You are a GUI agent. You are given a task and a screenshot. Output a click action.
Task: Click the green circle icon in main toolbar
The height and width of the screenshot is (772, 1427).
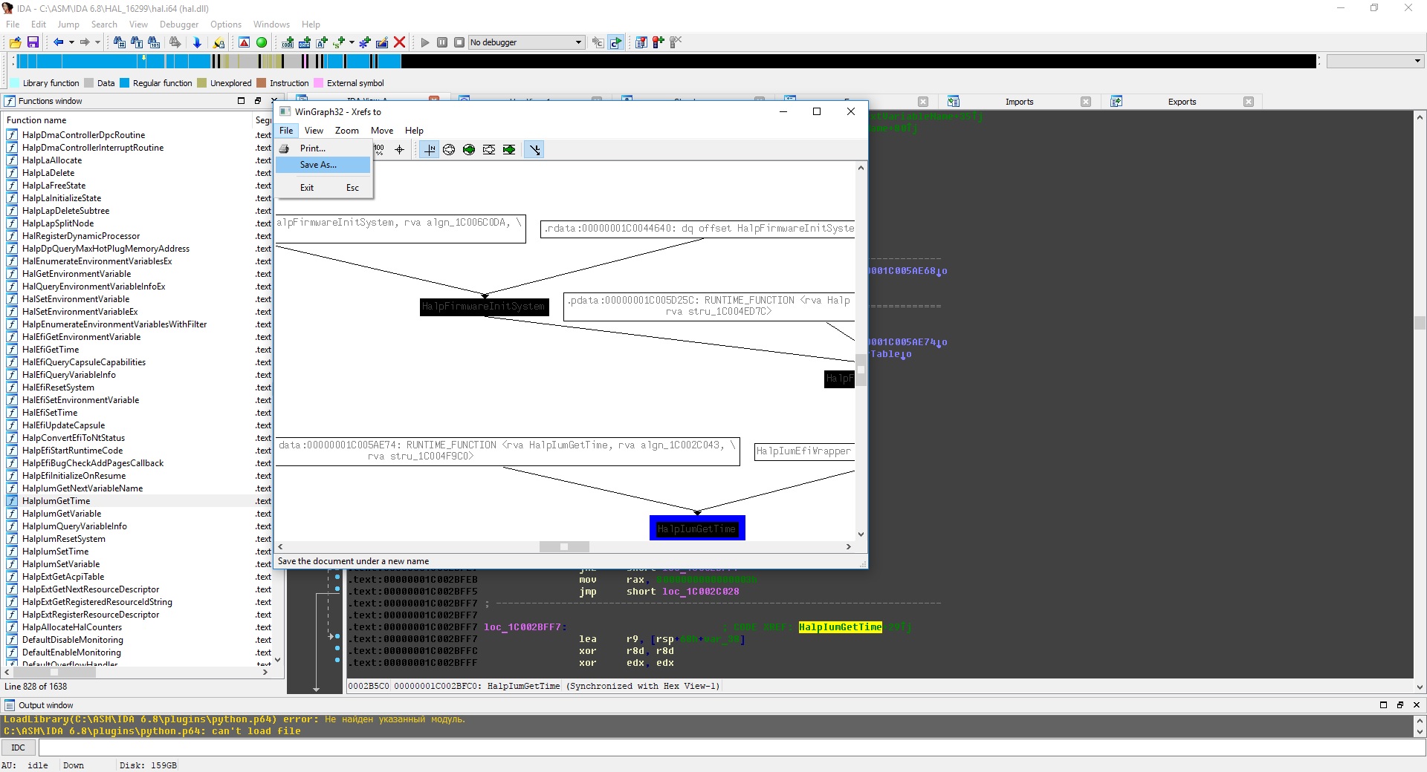[x=262, y=42]
